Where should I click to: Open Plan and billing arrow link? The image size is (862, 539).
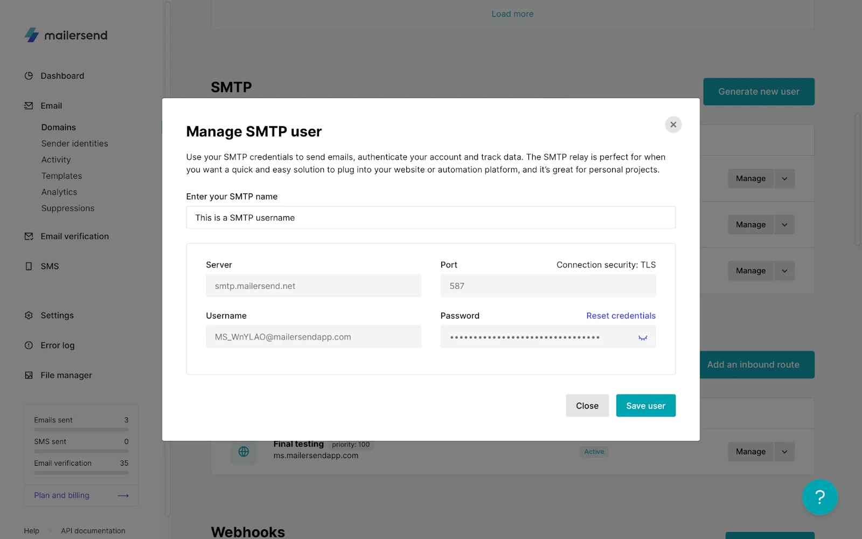123,495
